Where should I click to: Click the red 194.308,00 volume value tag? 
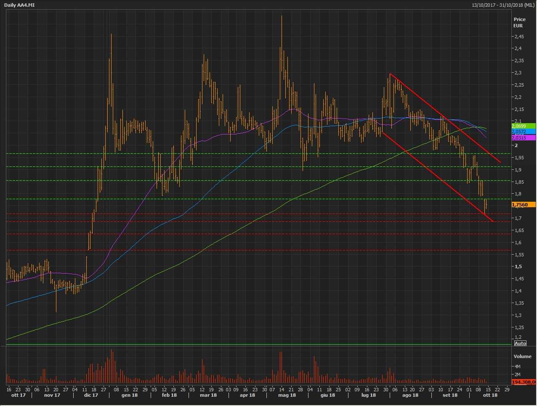[x=523, y=382]
